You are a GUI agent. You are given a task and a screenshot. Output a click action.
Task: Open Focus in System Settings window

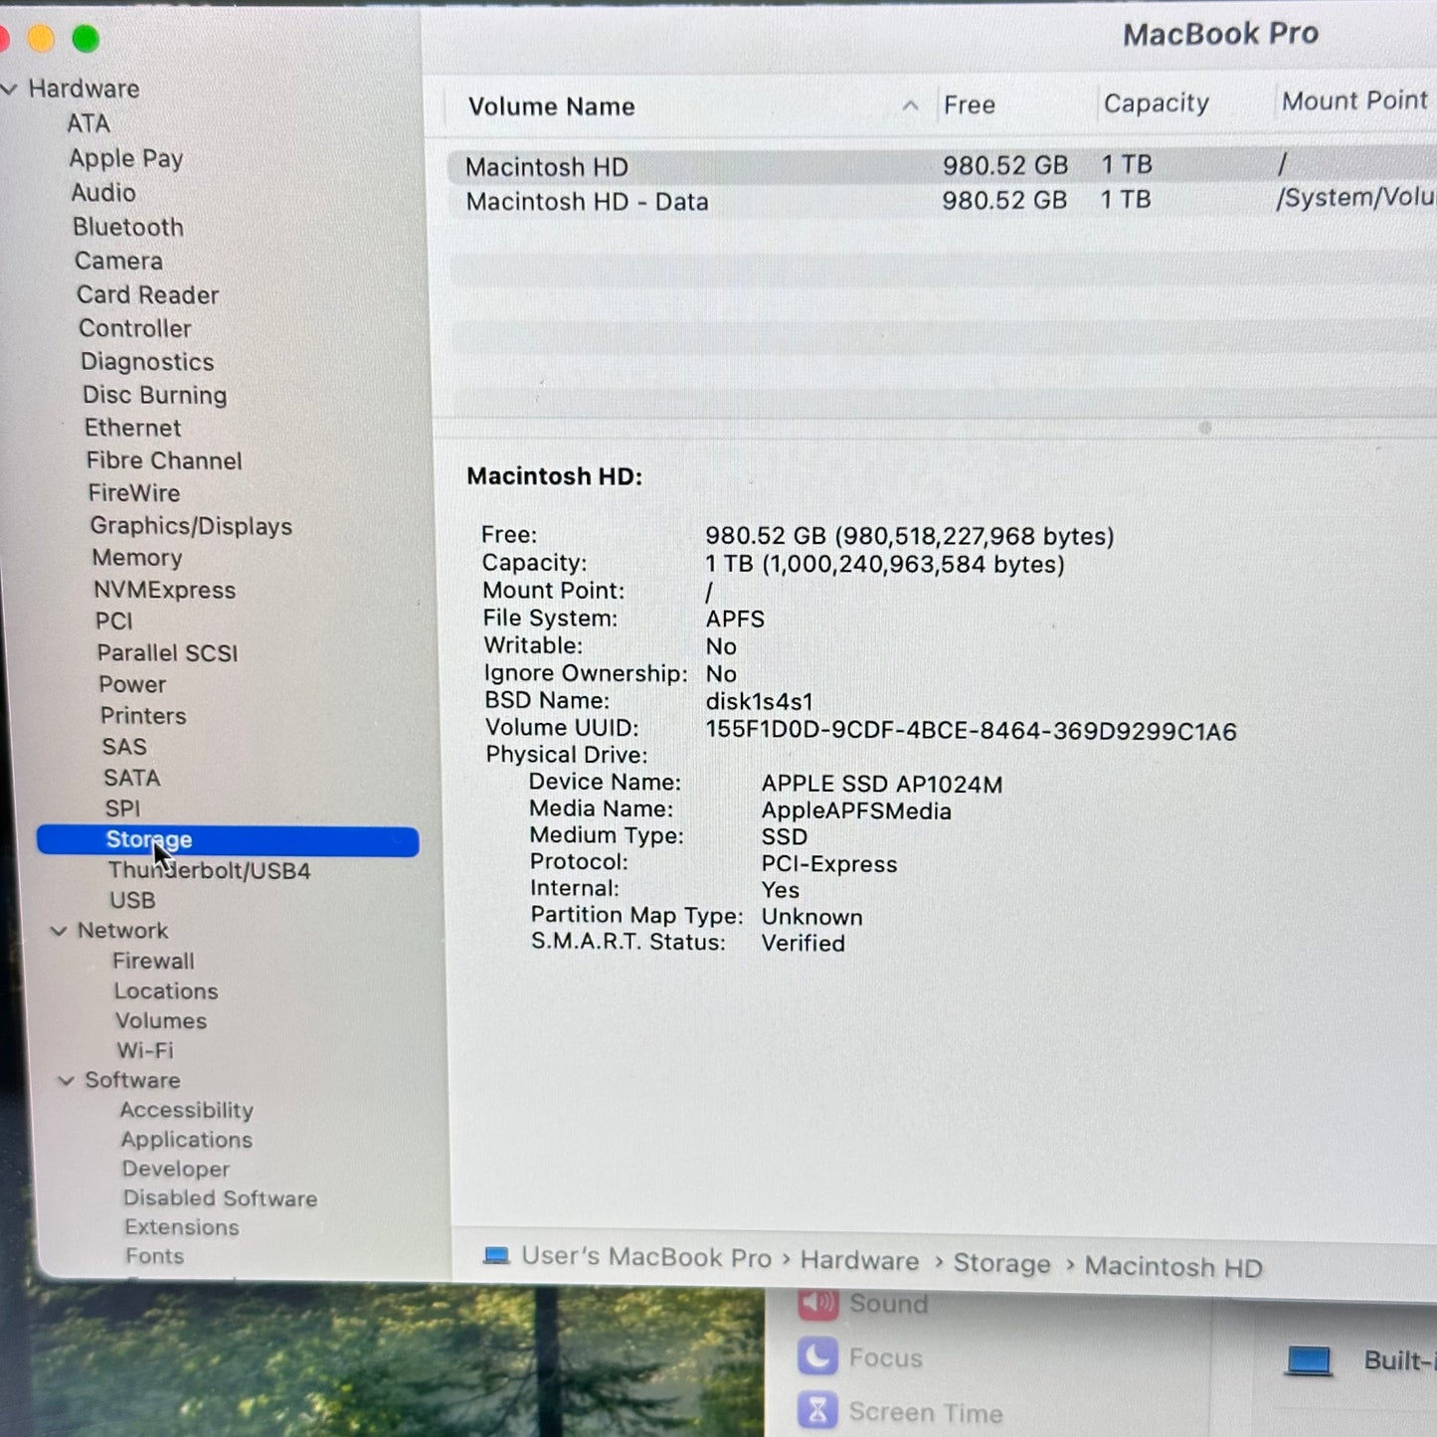tap(861, 1357)
